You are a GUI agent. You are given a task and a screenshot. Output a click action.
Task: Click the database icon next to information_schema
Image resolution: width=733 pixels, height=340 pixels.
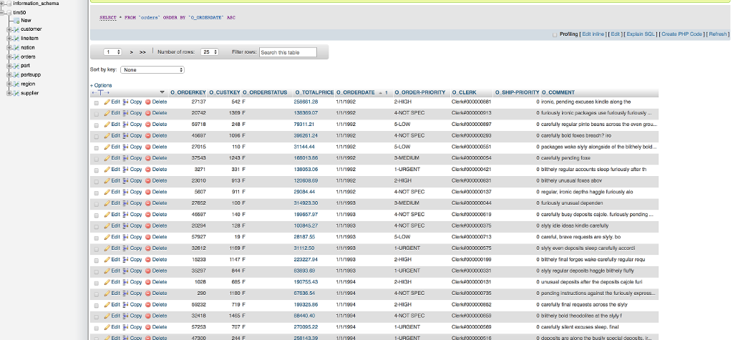pyautogui.click(x=9, y=4)
